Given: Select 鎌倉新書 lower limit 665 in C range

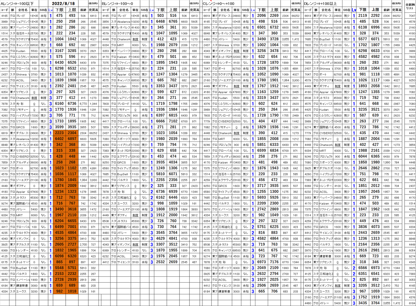Looking at the screenshot, I should 261,291.
